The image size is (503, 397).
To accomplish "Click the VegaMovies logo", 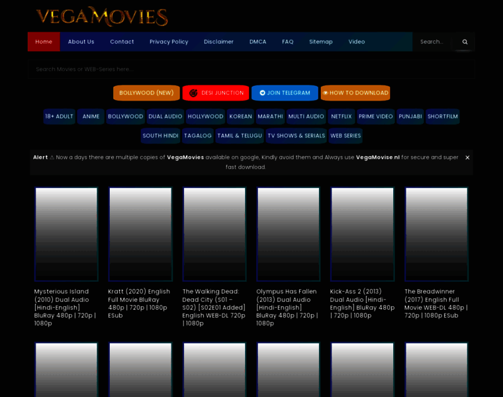I will pos(102,17).
